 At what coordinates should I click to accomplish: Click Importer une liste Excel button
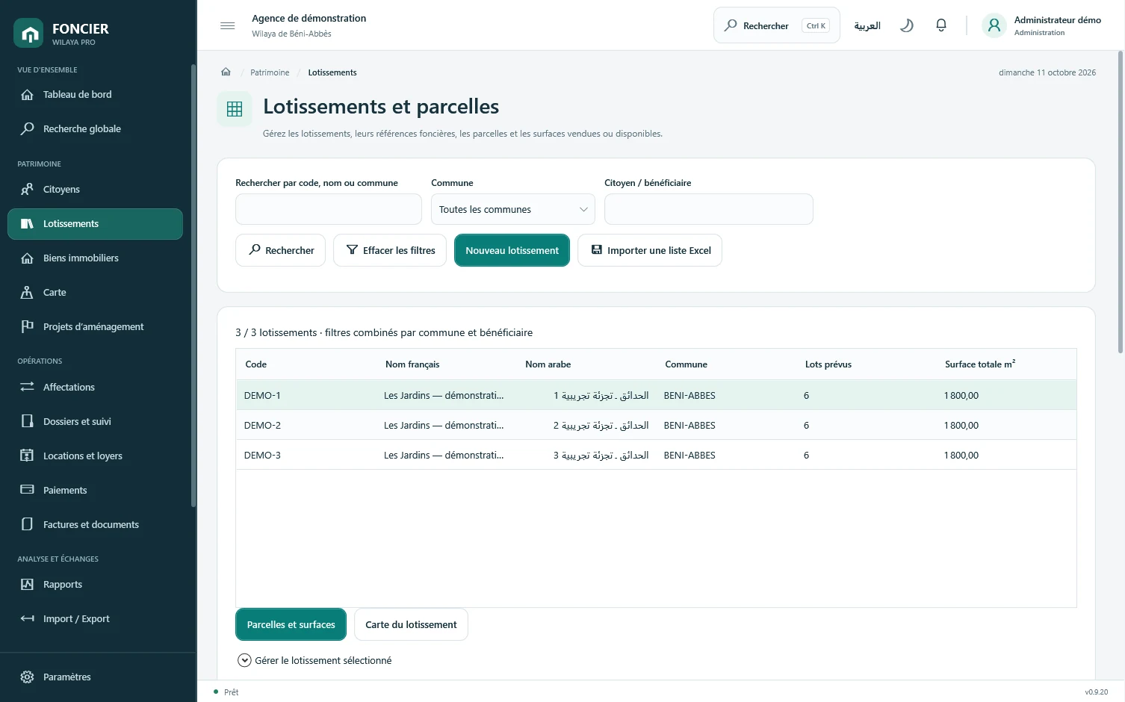click(650, 250)
